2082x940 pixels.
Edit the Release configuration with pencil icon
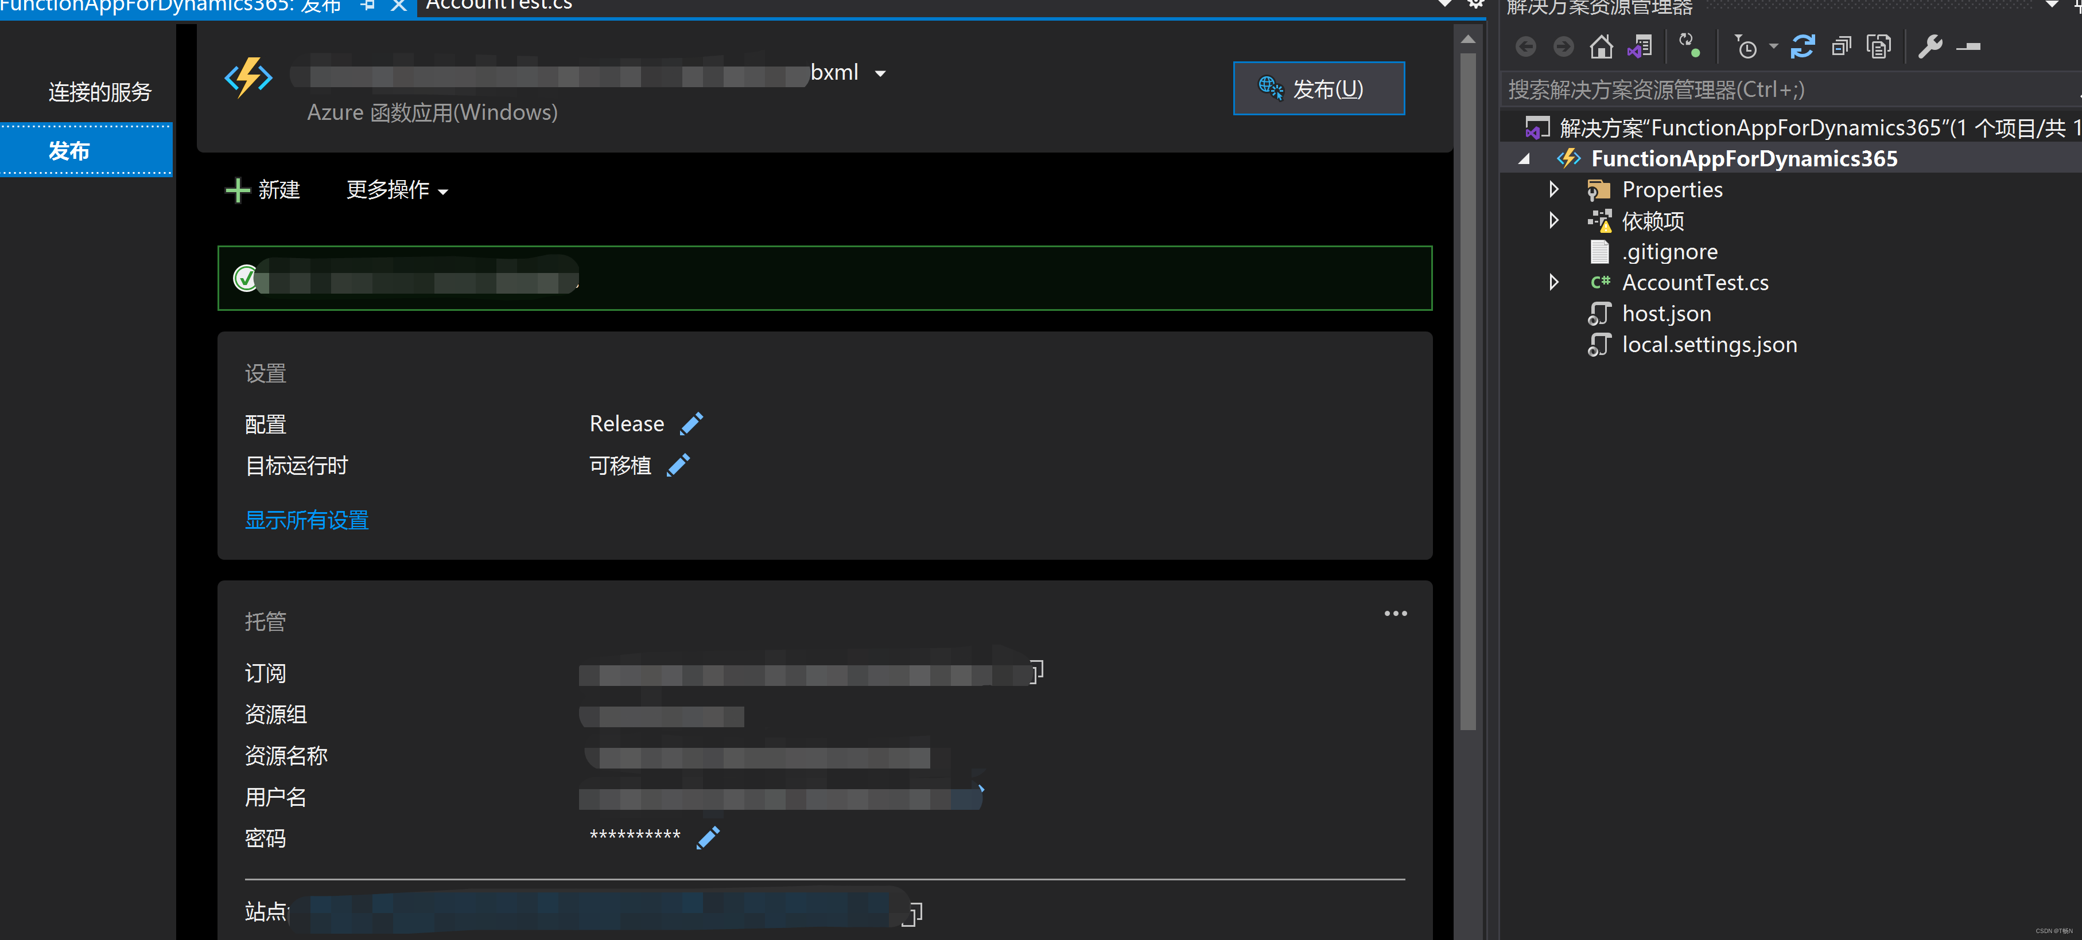click(x=691, y=424)
